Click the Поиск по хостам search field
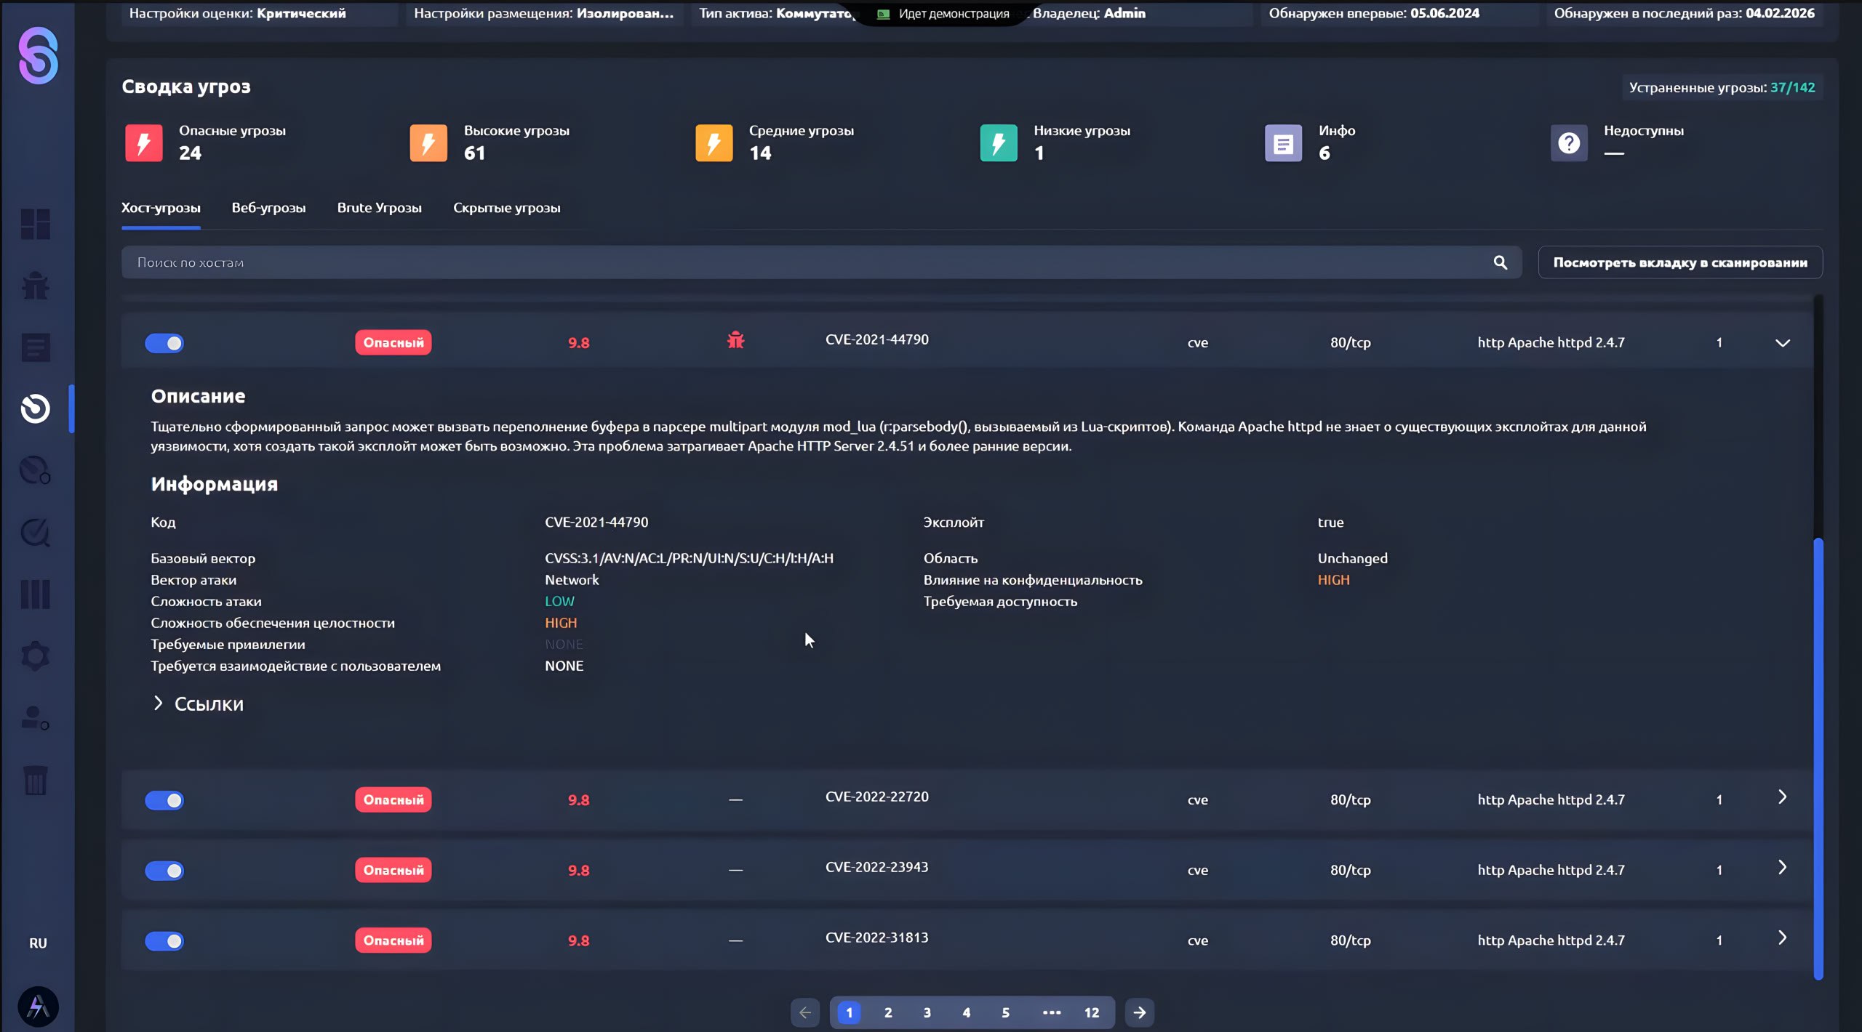This screenshot has height=1032, width=1862. tap(800, 262)
